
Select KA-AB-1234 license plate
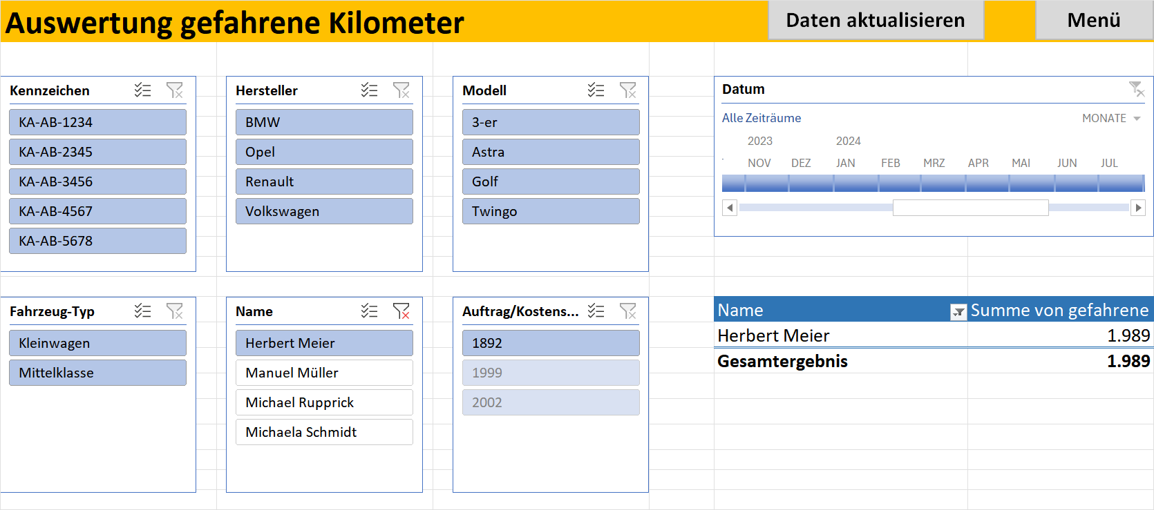(x=97, y=122)
